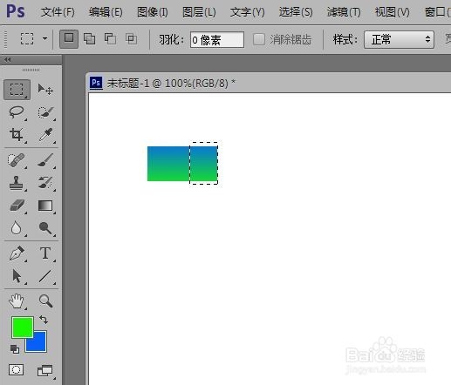Pick the Pen tool

click(17, 253)
